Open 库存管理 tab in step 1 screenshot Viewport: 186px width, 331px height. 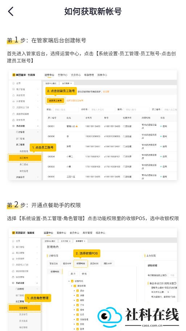pyautogui.click(x=89, y=75)
